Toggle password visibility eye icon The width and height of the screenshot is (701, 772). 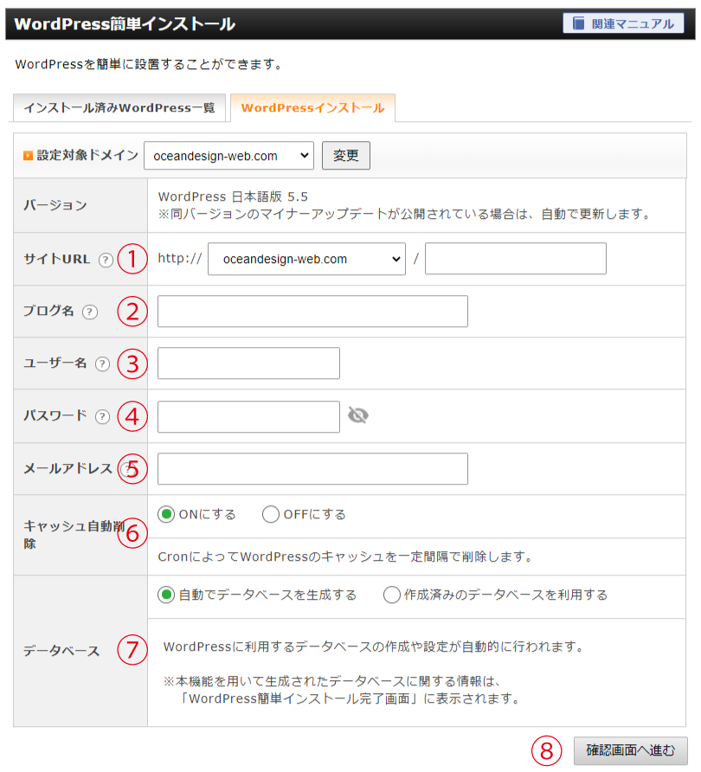pyautogui.click(x=358, y=415)
